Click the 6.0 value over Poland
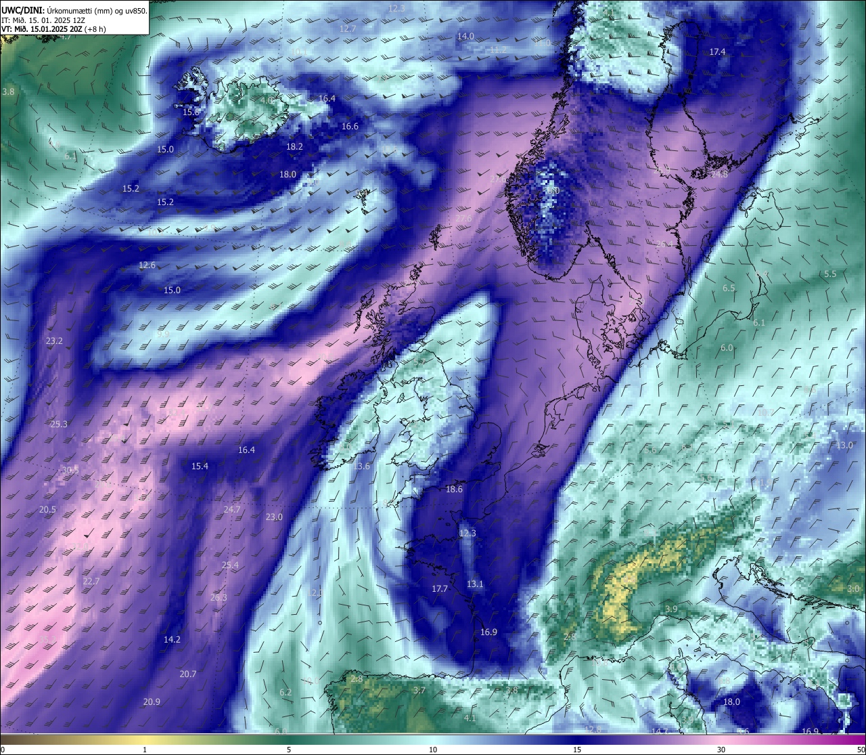Screen dimensions: 866x755 [x=727, y=348]
